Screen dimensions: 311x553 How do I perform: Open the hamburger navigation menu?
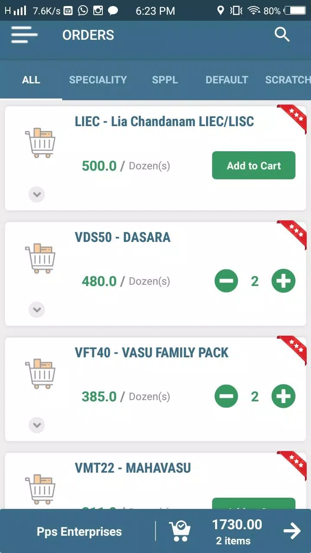24,35
